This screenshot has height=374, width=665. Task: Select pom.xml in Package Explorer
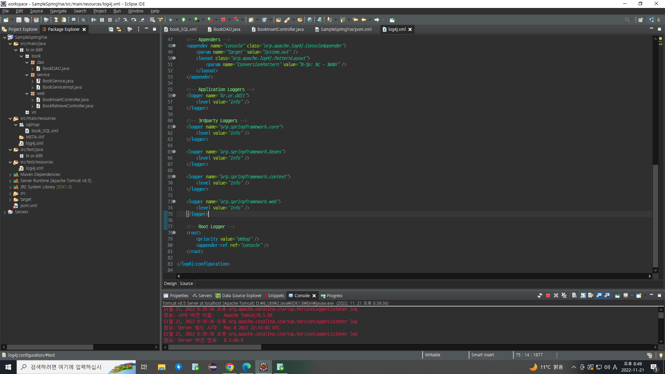[x=28, y=206]
